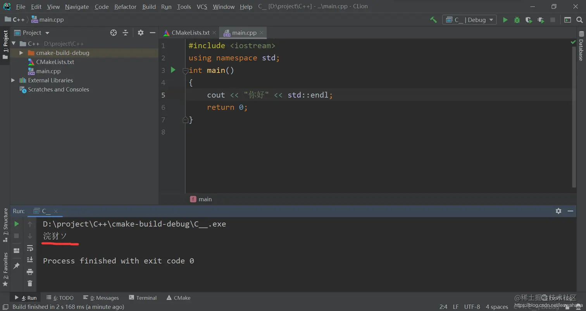Start debugging with the bug icon

517,20
